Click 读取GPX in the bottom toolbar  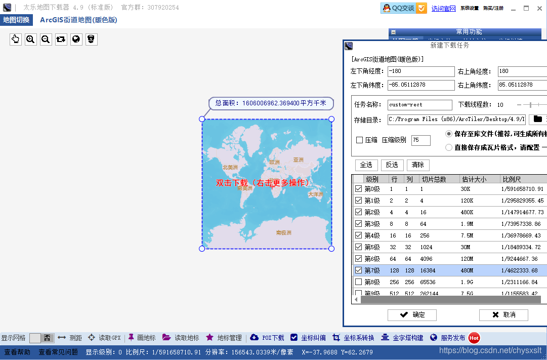coord(104,338)
